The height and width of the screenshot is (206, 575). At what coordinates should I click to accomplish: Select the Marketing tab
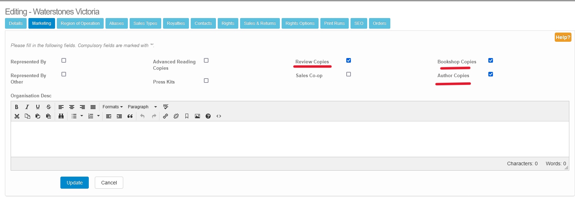42,23
